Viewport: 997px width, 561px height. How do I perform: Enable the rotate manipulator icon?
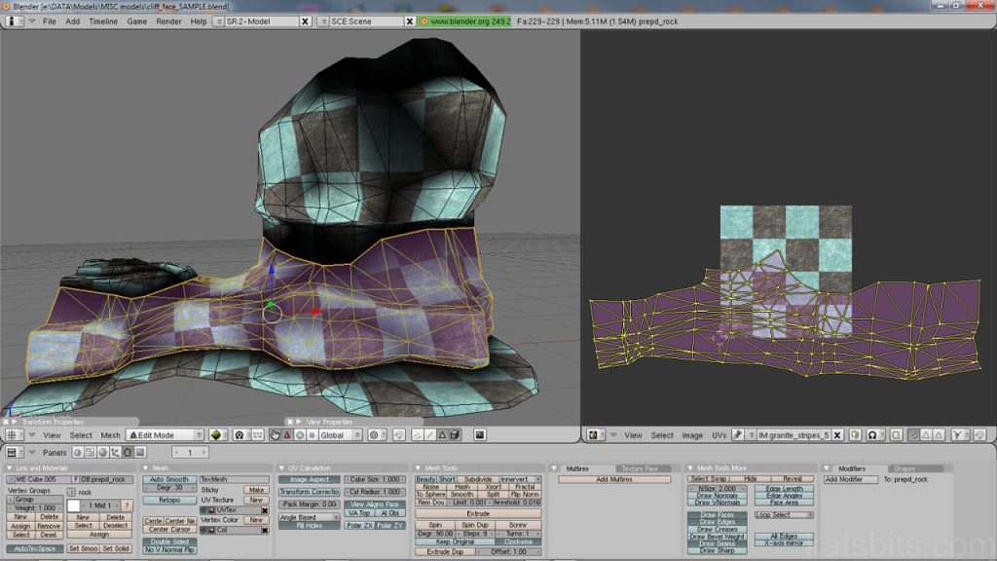pos(300,435)
